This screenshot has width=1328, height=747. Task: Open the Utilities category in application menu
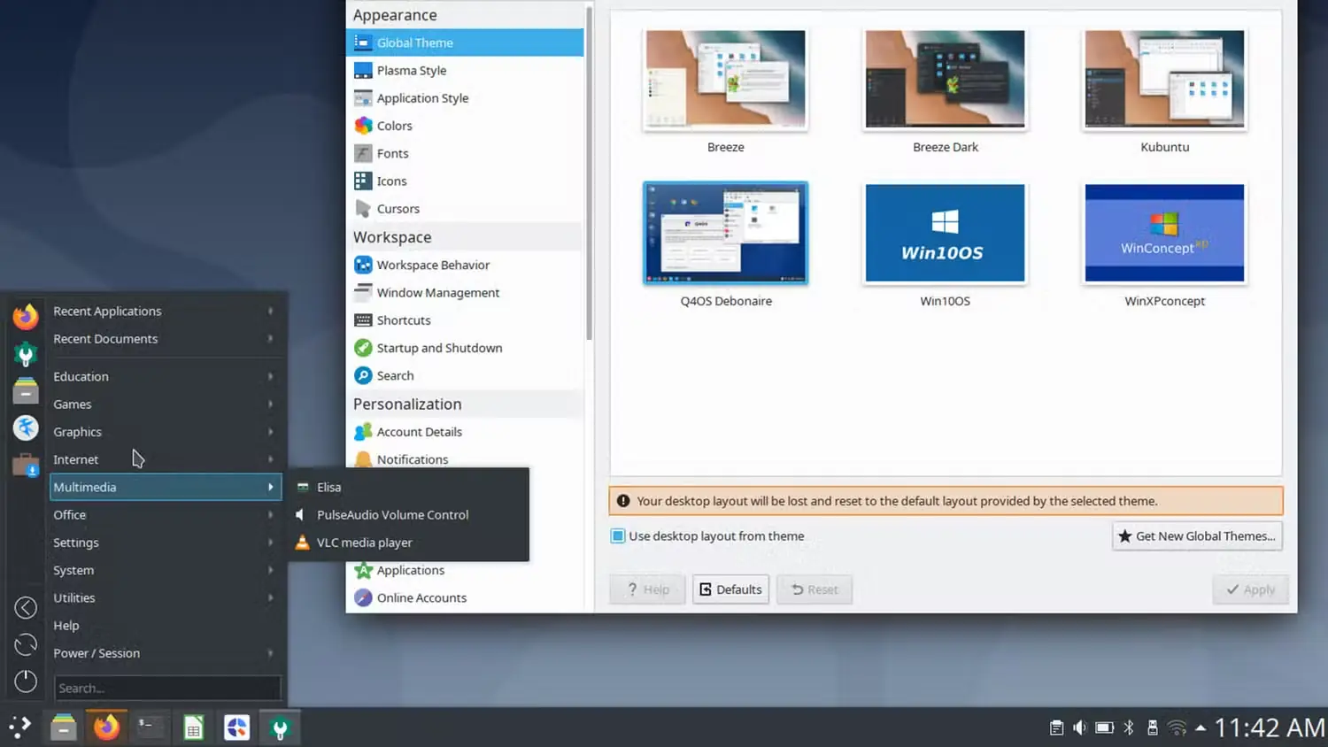[x=166, y=597]
